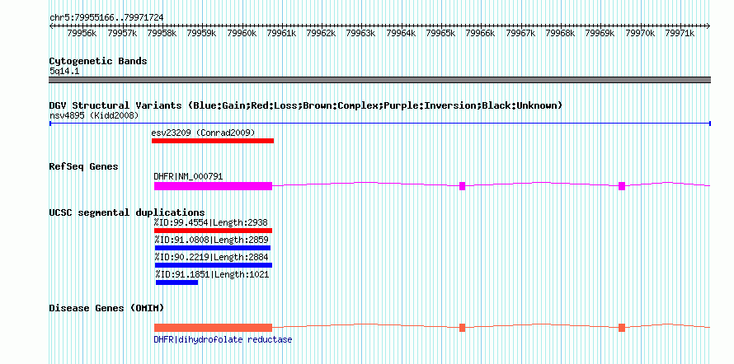Screen dimensions: 734x364
Task: Open the nsv4895 (Kidd2008) variant label
Action: coord(94,115)
